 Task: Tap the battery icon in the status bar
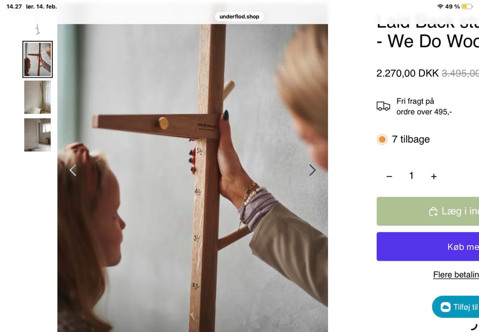pyautogui.click(x=467, y=6)
